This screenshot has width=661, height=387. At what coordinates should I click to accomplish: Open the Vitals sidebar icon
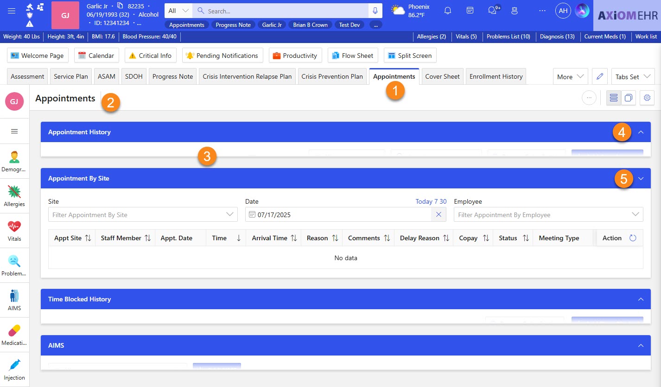click(x=14, y=230)
